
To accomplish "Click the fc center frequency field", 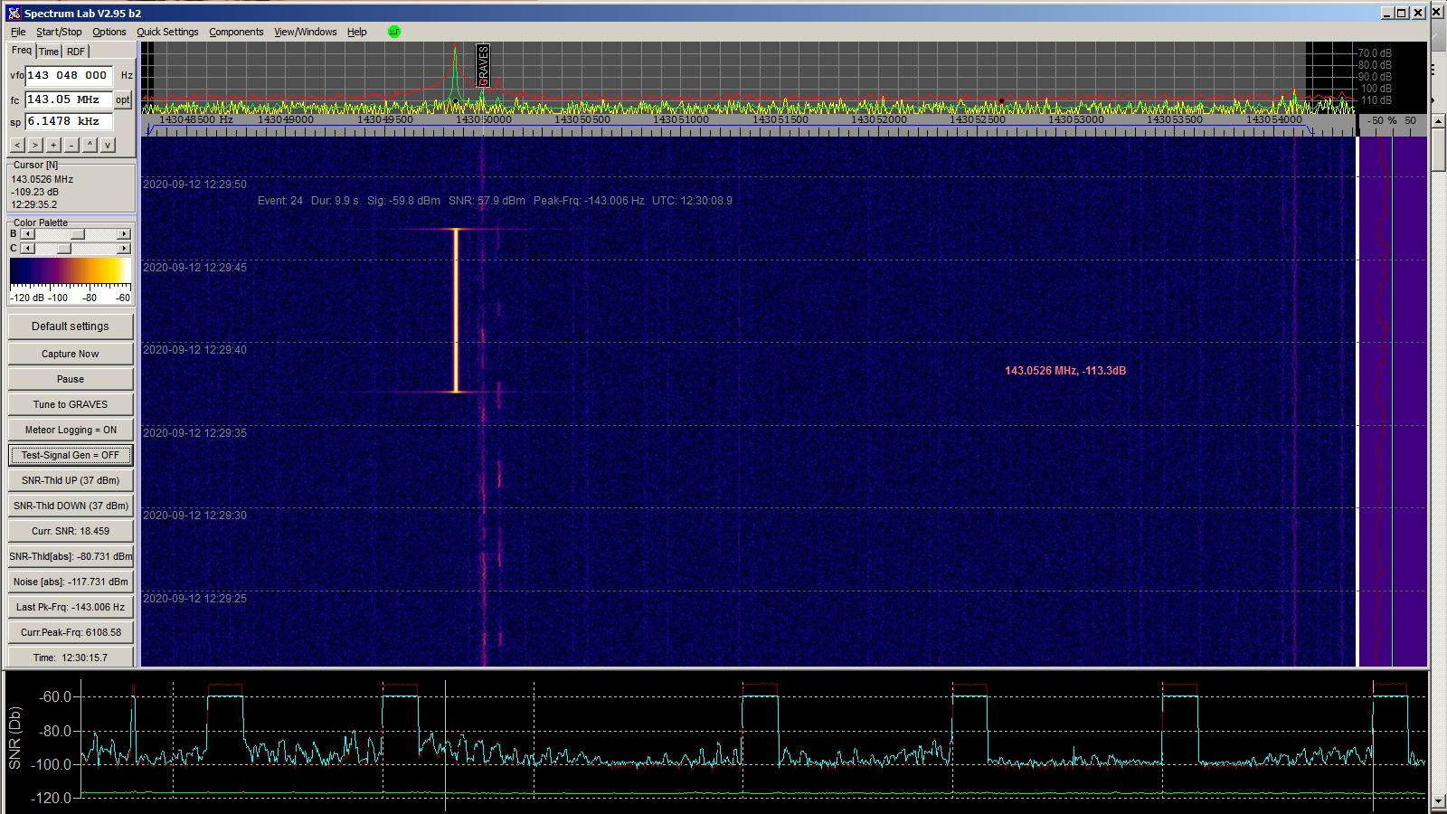I will tap(68, 99).
